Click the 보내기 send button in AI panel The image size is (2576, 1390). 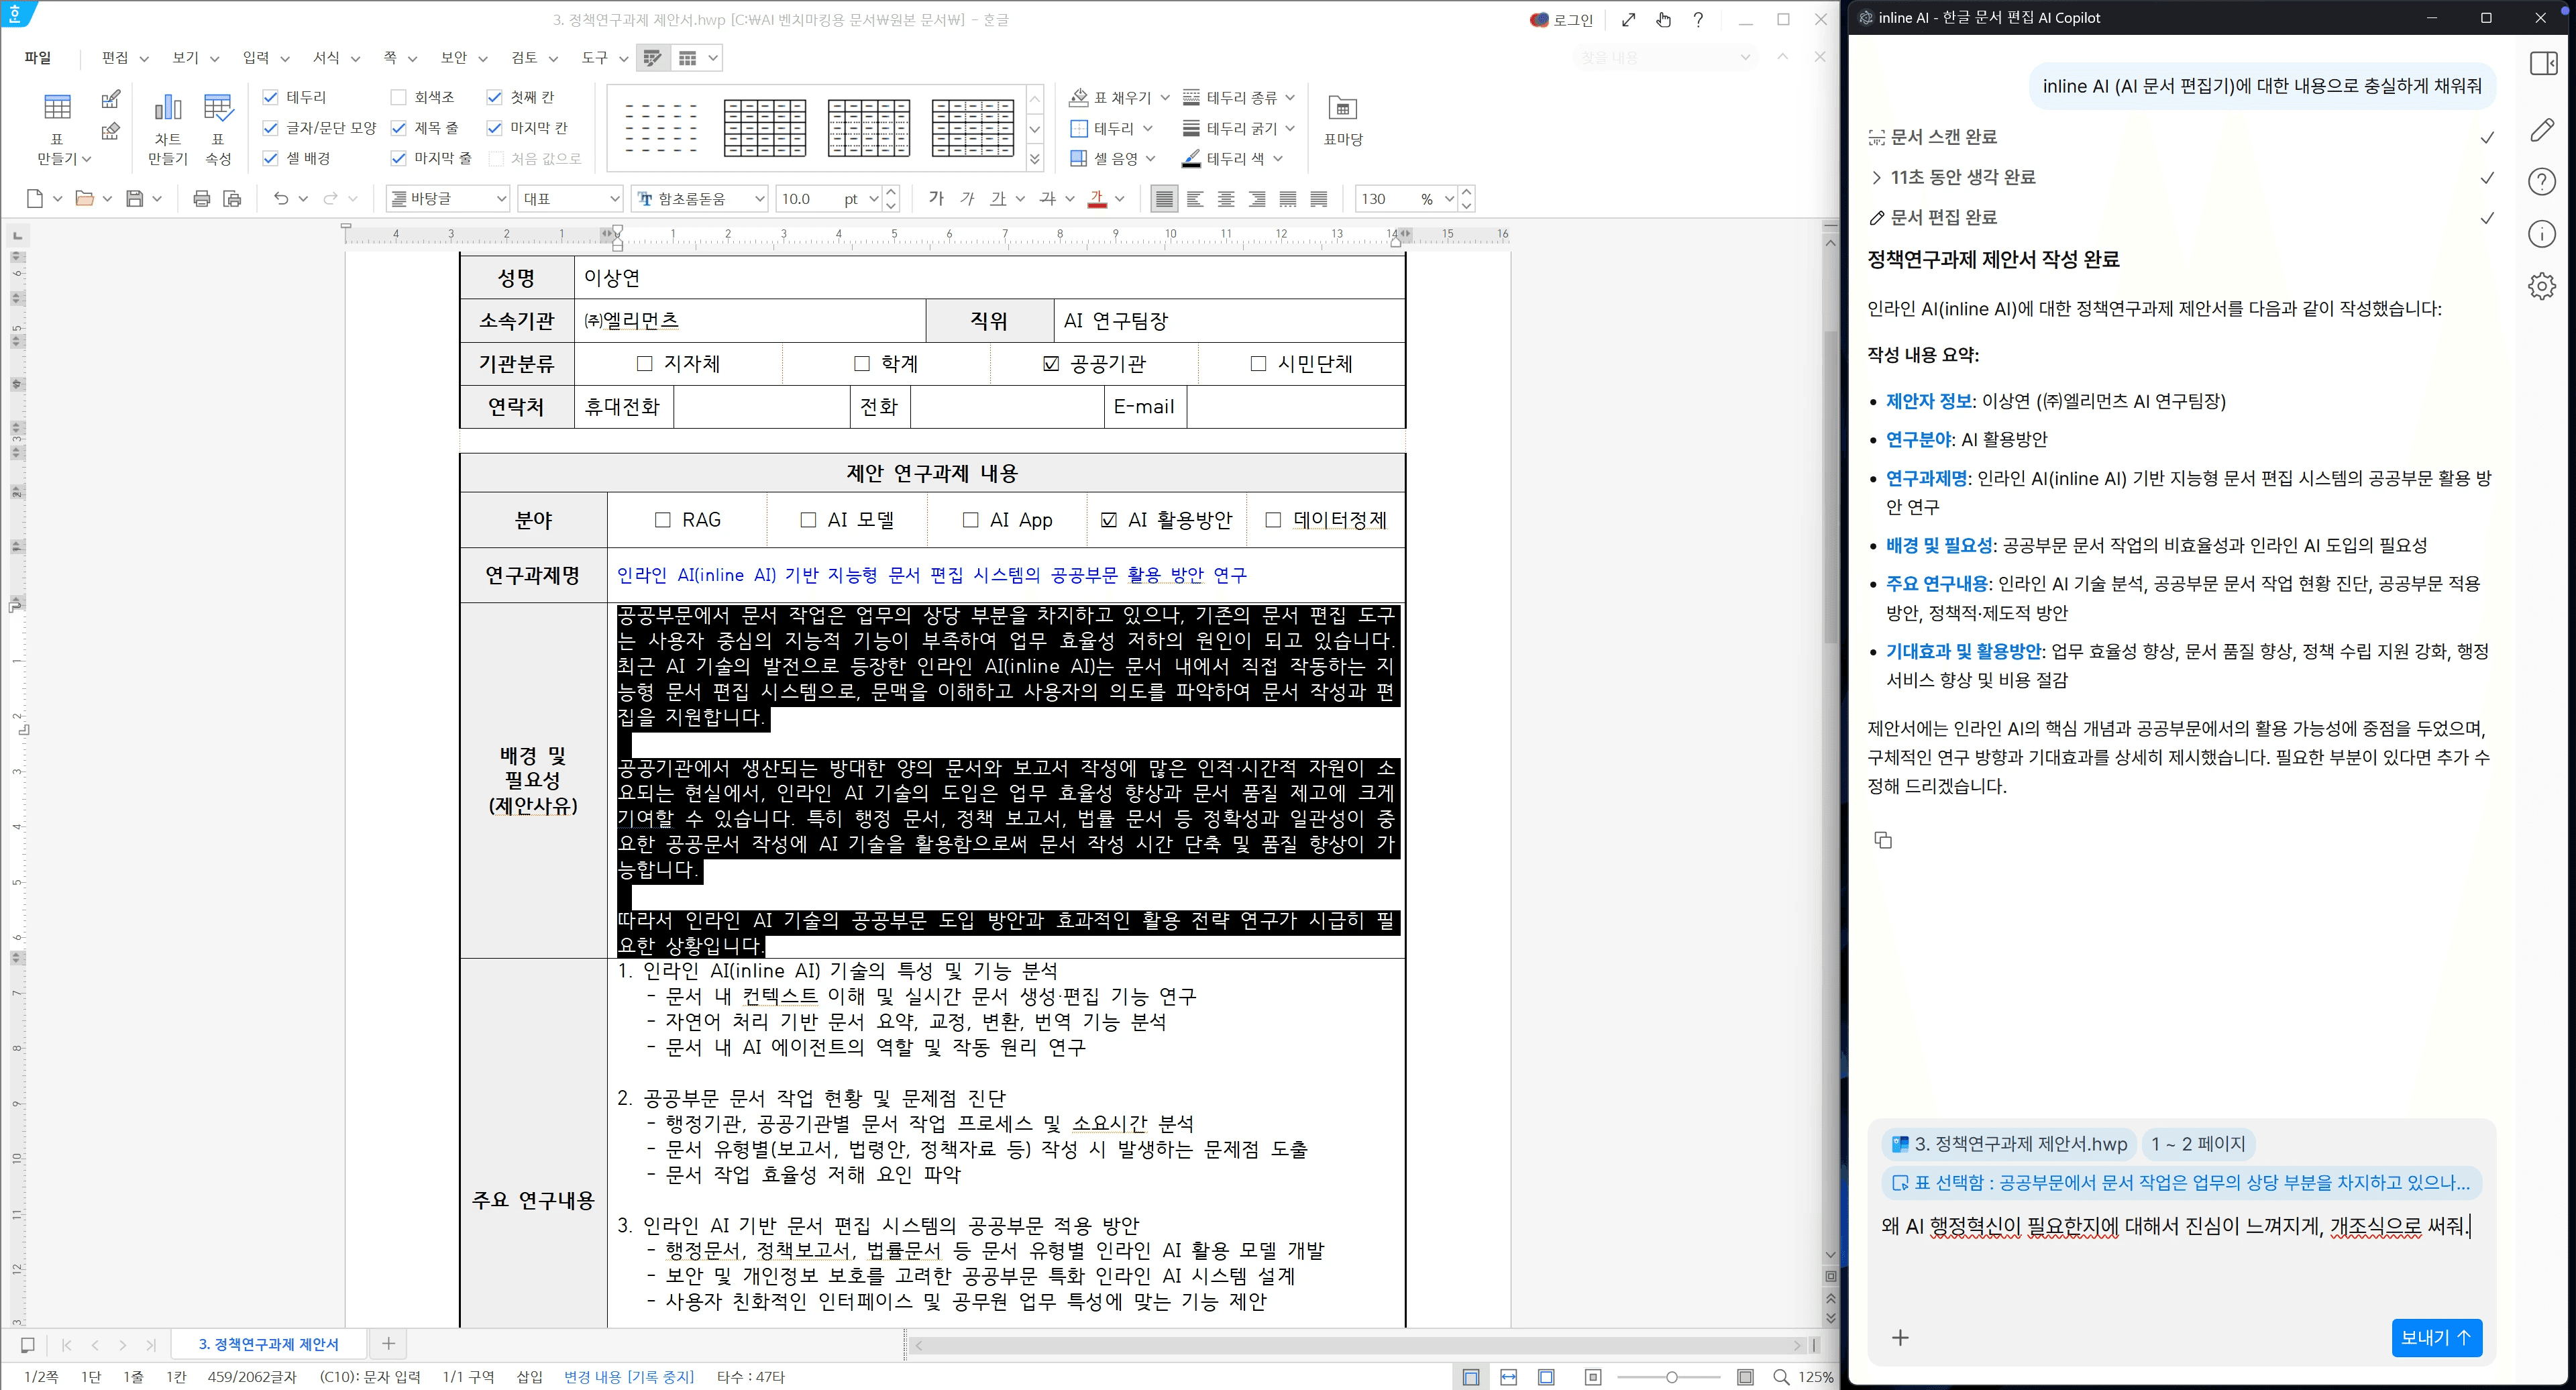click(2436, 1337)
